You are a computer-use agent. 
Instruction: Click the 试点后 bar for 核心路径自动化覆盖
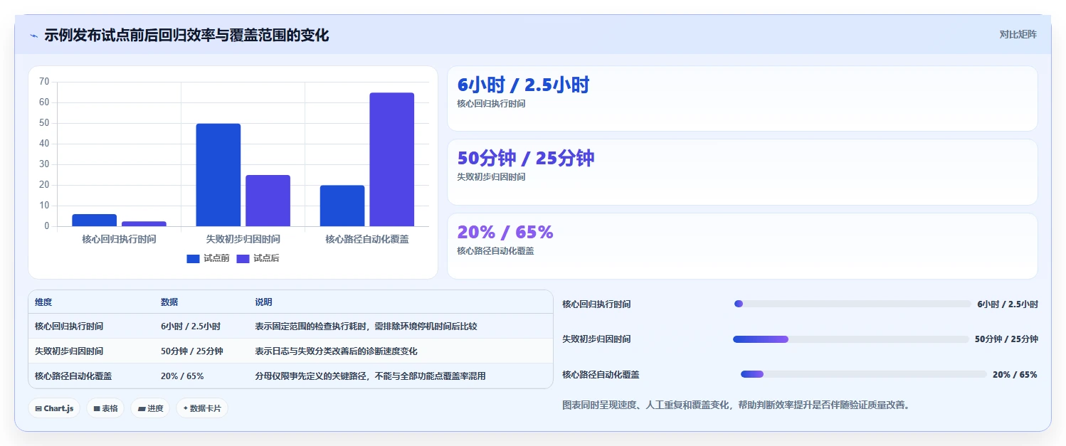(x=391, y=159)
